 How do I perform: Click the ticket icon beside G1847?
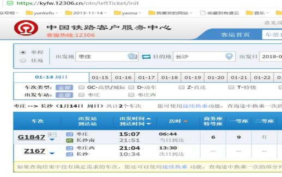click(52, 135)
